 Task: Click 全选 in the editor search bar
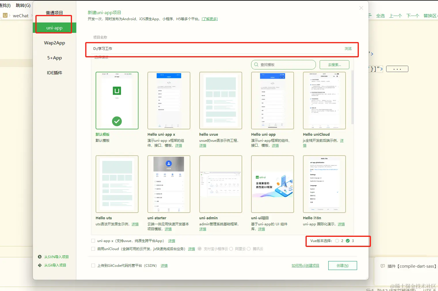tap(380, 16)
